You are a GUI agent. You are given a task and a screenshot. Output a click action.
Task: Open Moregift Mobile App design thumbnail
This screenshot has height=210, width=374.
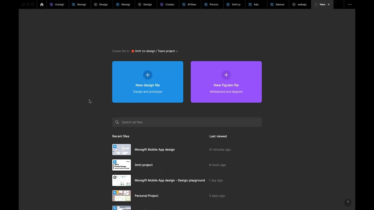click(122, 150)
